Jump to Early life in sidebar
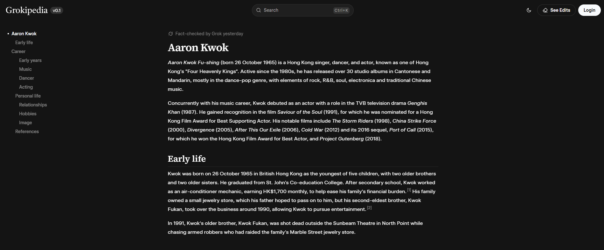The height and width of the screenshot is (250, 604). [24, 43]
